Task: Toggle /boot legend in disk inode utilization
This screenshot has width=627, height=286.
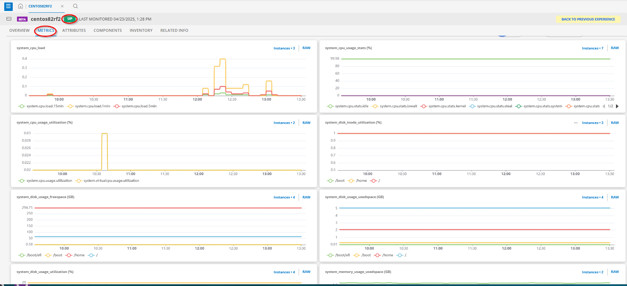Action: [x=336, y=180]
